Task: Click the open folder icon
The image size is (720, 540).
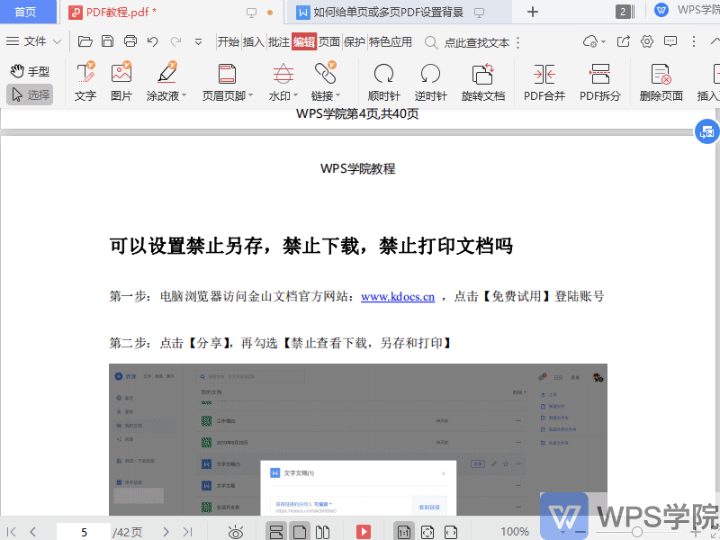Action: 85,41
